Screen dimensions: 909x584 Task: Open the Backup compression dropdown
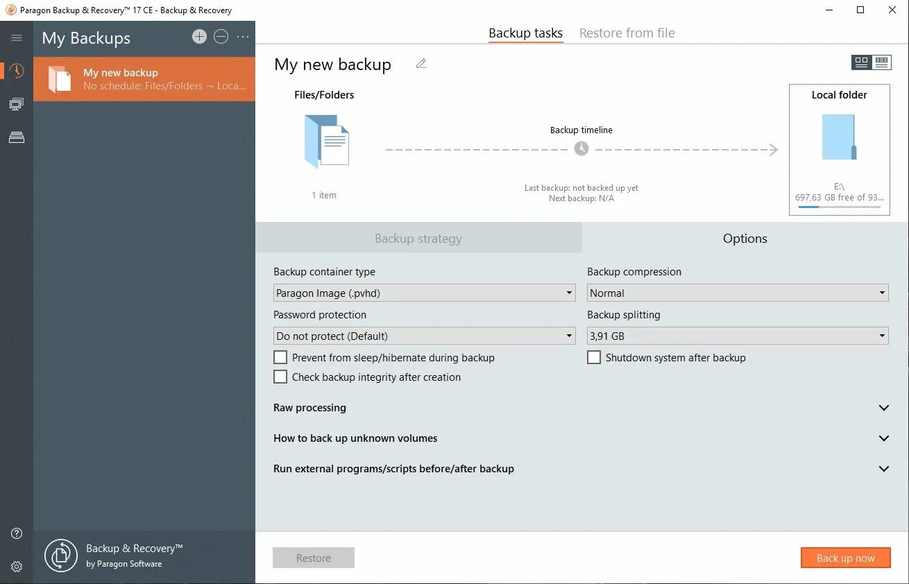(738, 293)
